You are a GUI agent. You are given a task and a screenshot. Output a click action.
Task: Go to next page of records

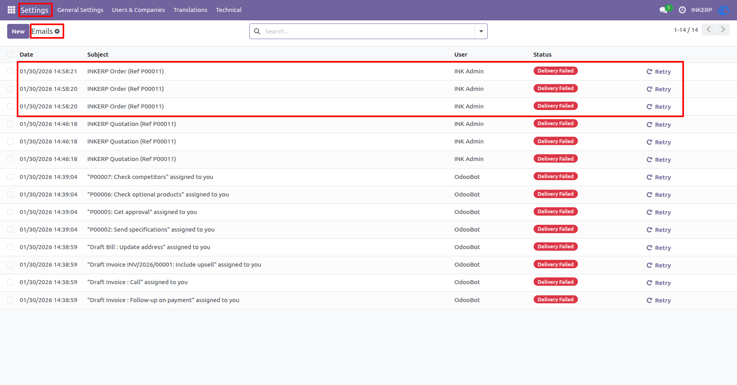pyautogui.click(x=723, y=29)
